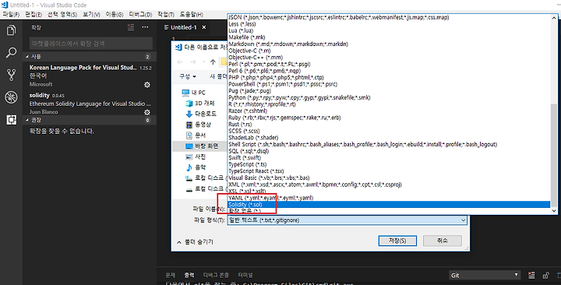This screenshot has width=561, height=285.
Task: Open the 도움말(H) menu
Action: click(x=192, y=14)
